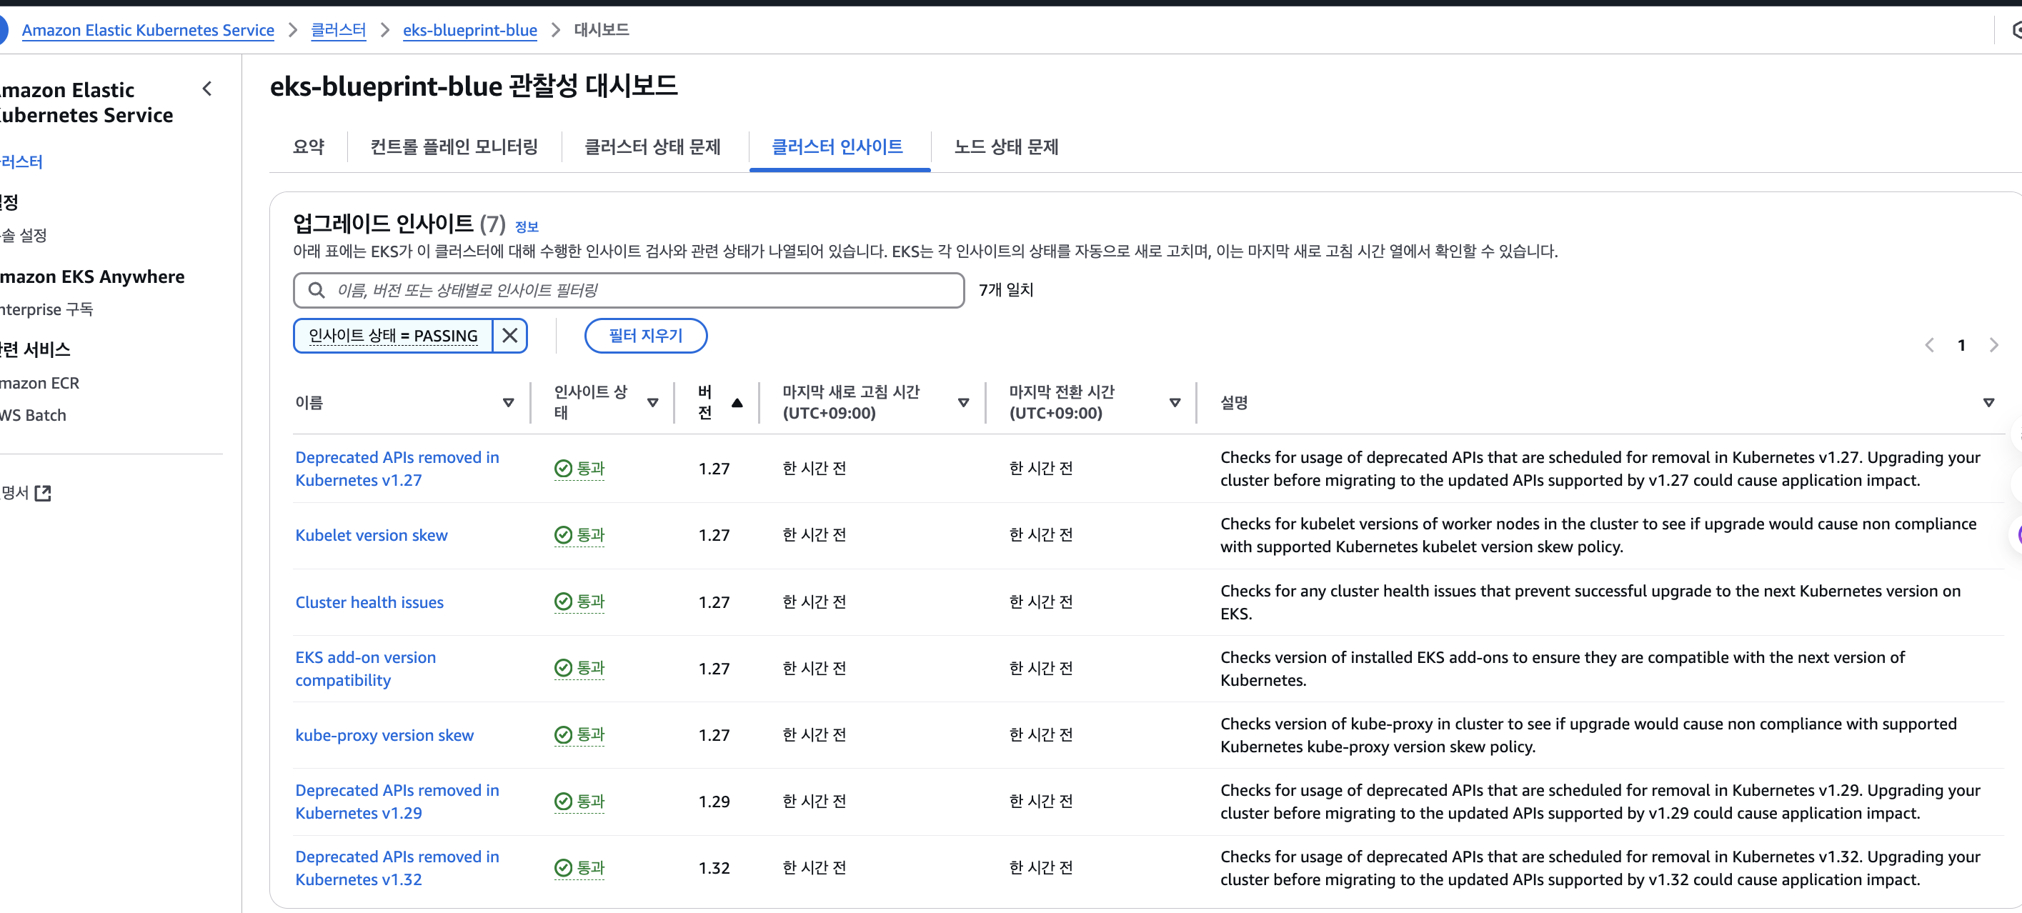2022x913 pixels.
Task: Open eks-blueprint-blue breadcrumb link
Action: click(x=469, y=30)
